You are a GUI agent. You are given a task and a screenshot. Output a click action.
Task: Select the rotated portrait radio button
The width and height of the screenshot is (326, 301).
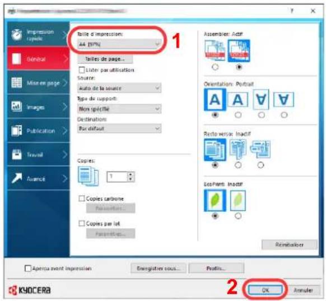(x=261, y=115)
